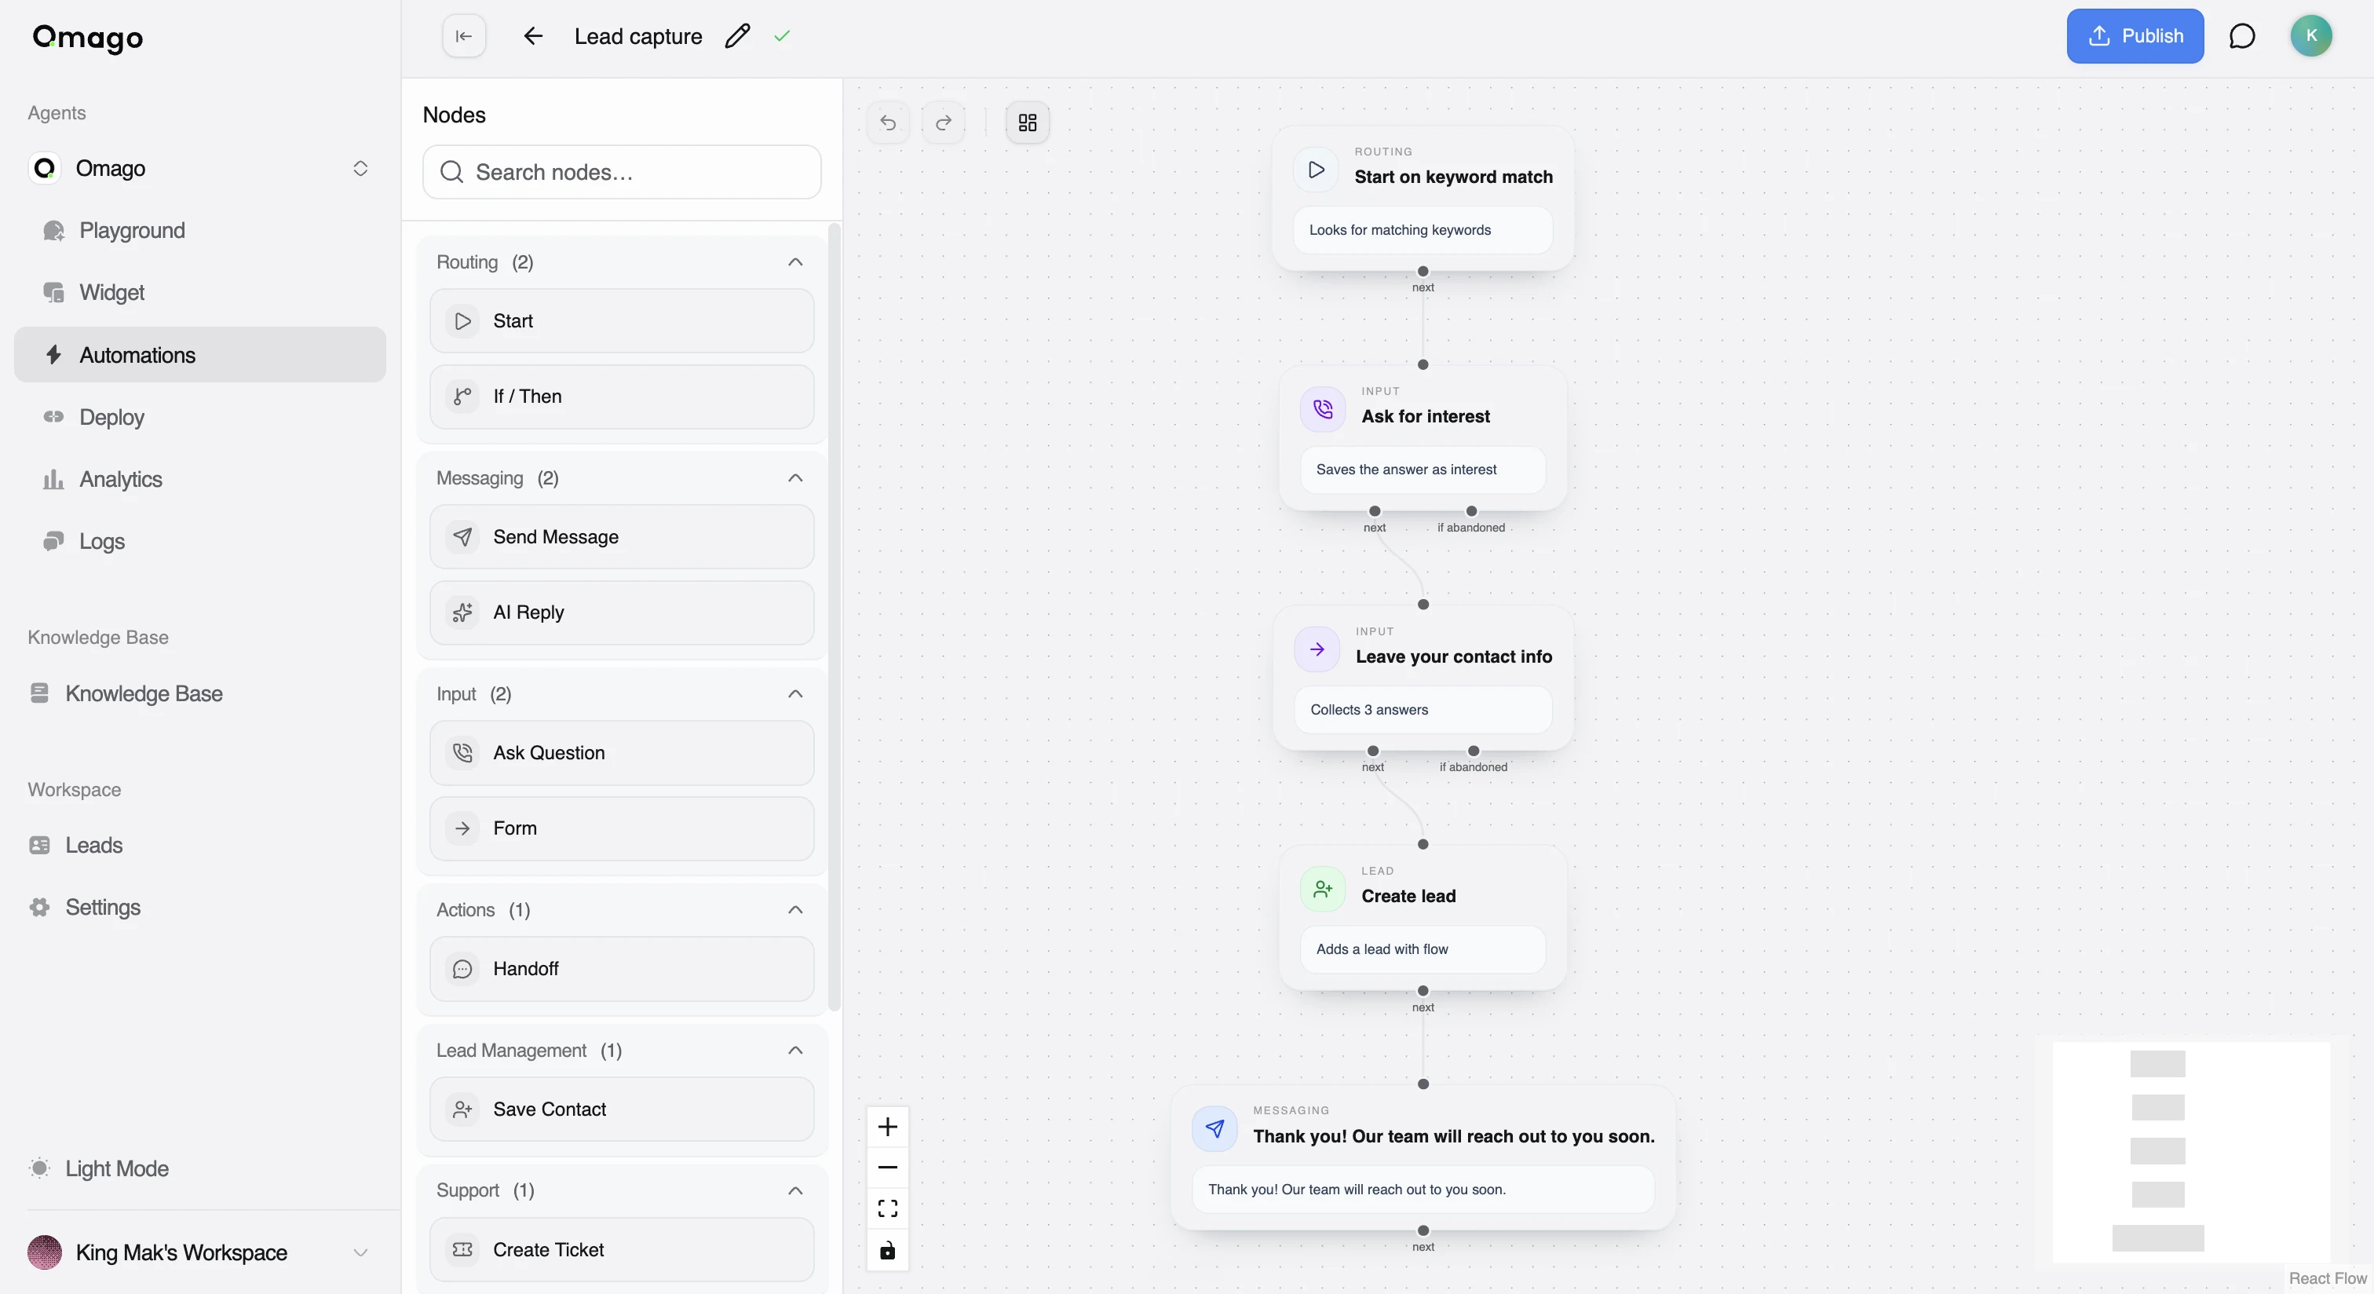Select the Ask Question node

tap(622, 752)
